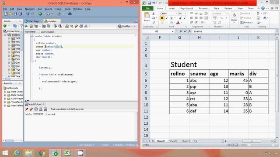
Task: Toggle center text alignment in Excel ribbon
Action: [196, 18]
